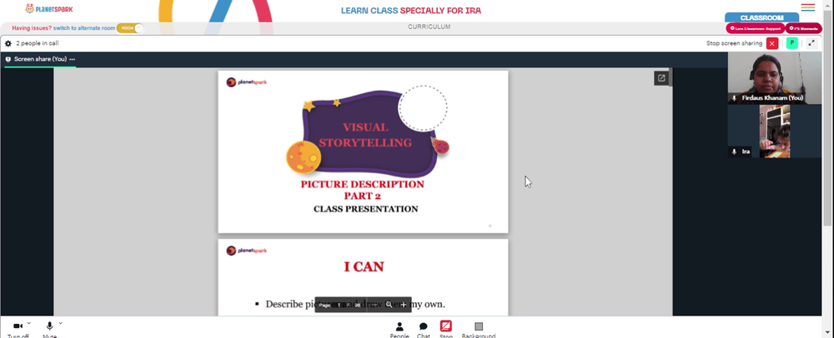Click the PS Moments button
Viewport: 834px width, 338px height.
(804, 28)
